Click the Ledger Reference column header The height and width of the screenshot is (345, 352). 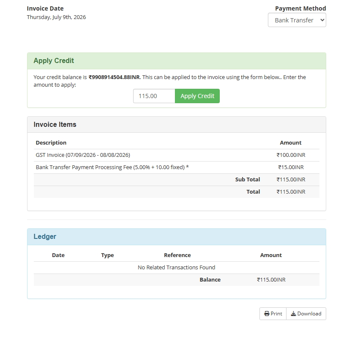(177, 255)
